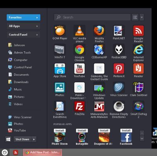Toggle list view button beside search
The image size is (157, 156).
[x=135, y=17]
